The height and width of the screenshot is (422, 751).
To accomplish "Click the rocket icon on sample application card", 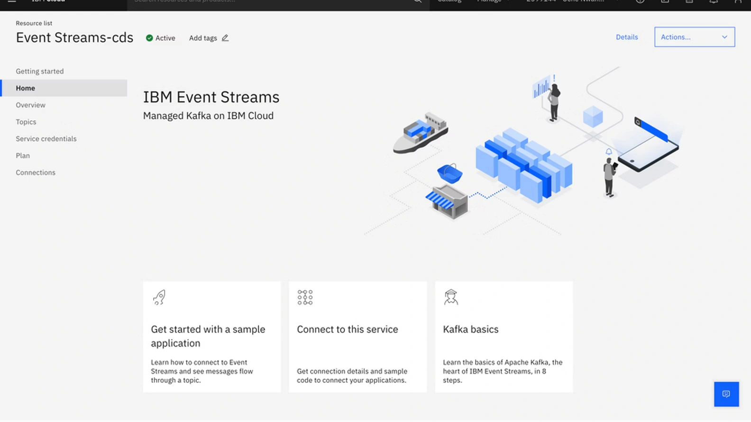I will tap(159, 297).
